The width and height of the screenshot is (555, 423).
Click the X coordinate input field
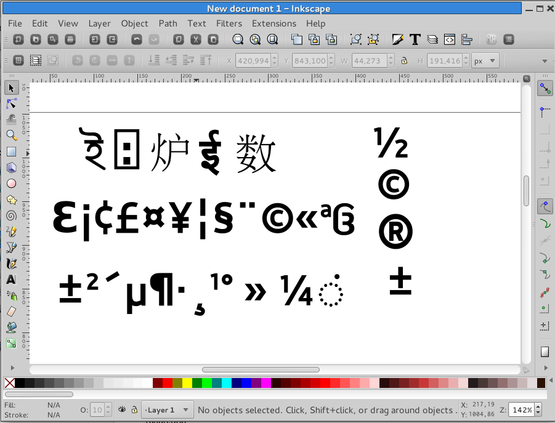pyautogui.click(x=254, y=60)
